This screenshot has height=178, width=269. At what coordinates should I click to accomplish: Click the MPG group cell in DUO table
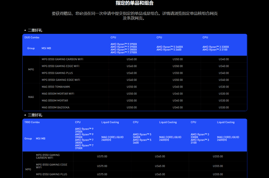[x=31, y=70]
